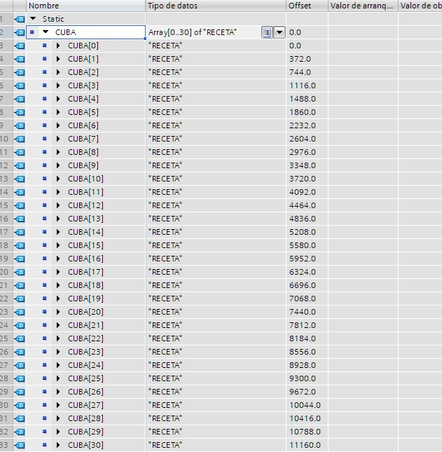Click the "RECETA" data type of CUBA[17]
Image resolution: width=442 pixels, height=452 pixels.
(x=165, y=272)
